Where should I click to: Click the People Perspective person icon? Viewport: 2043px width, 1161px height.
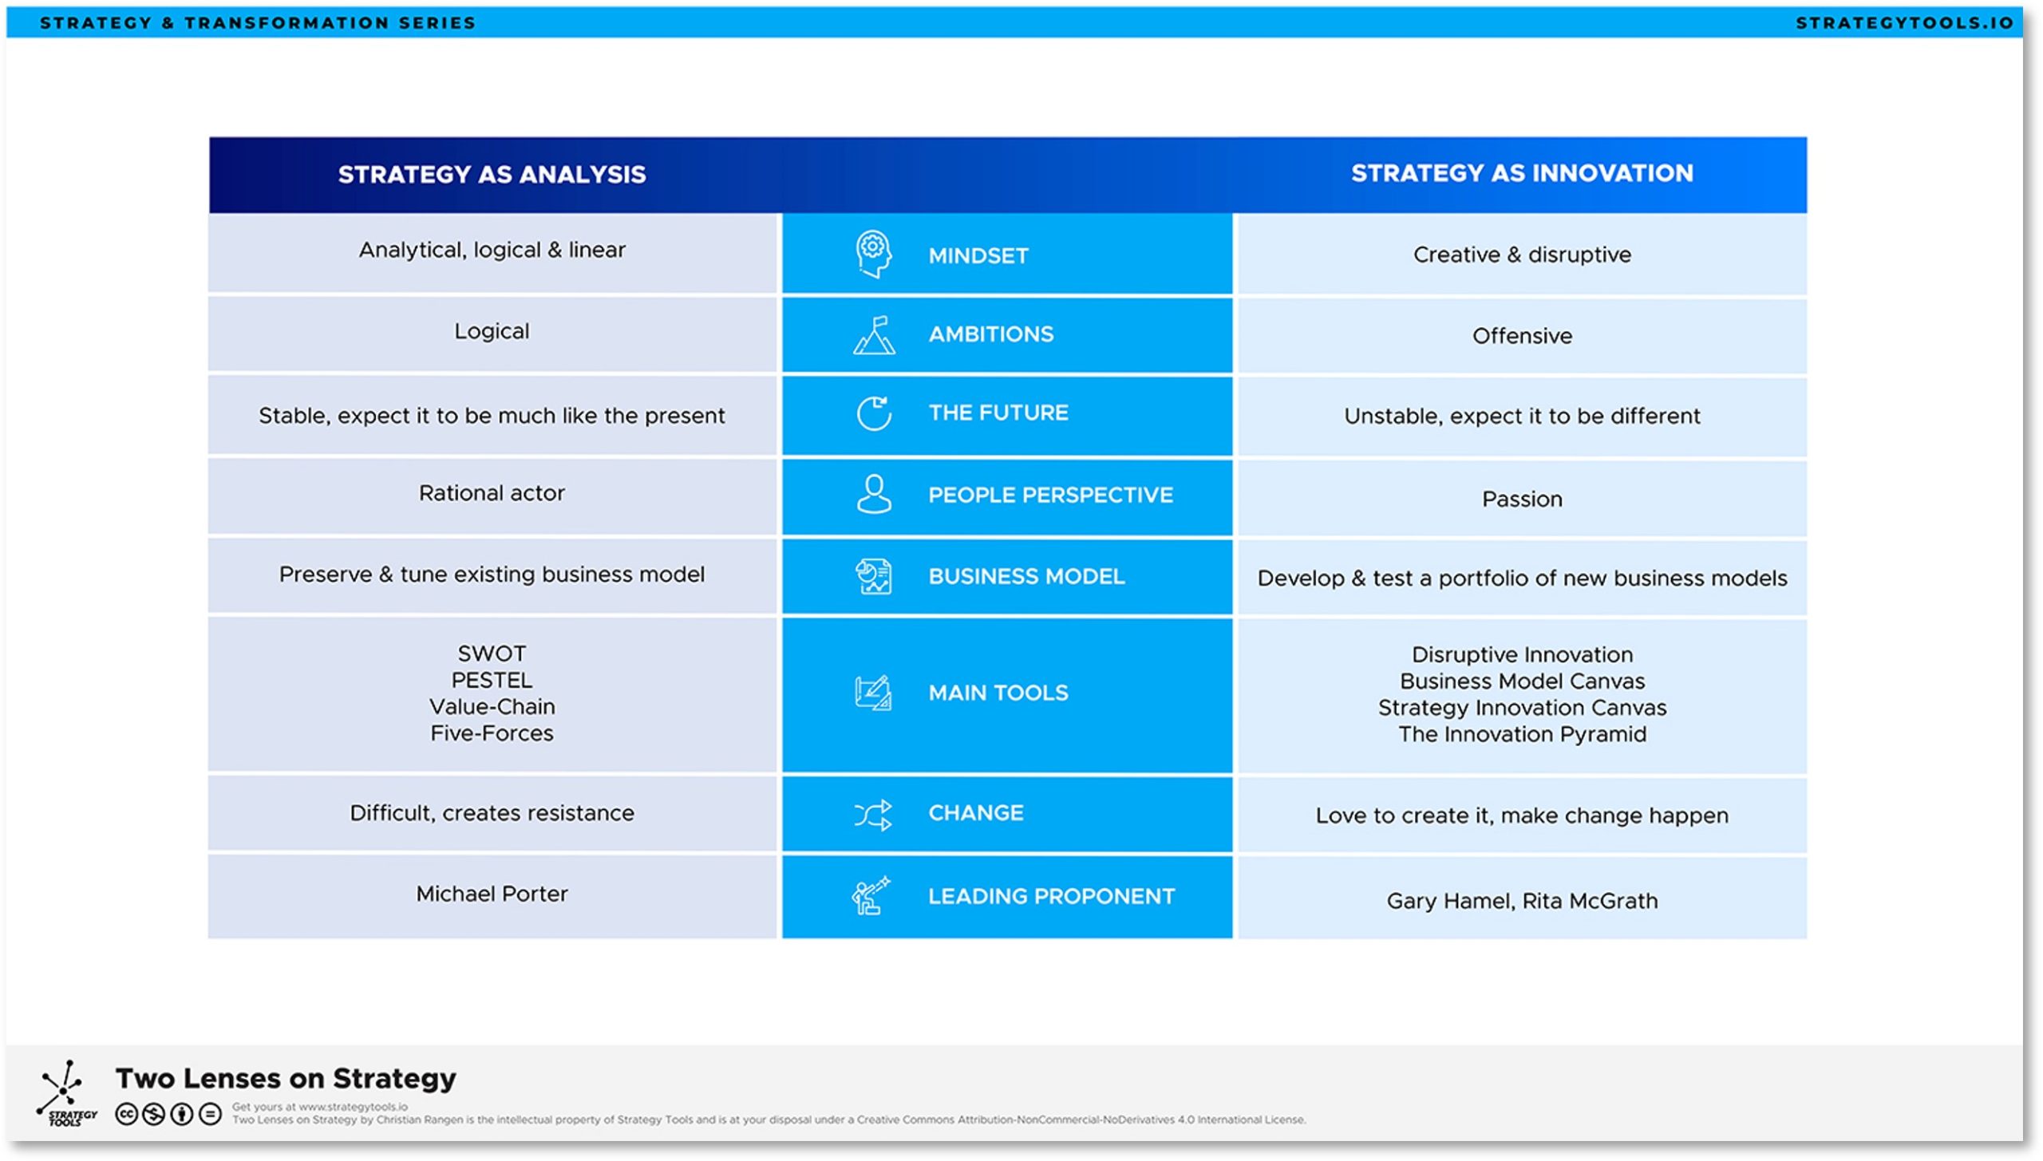[x=874, y=494]
